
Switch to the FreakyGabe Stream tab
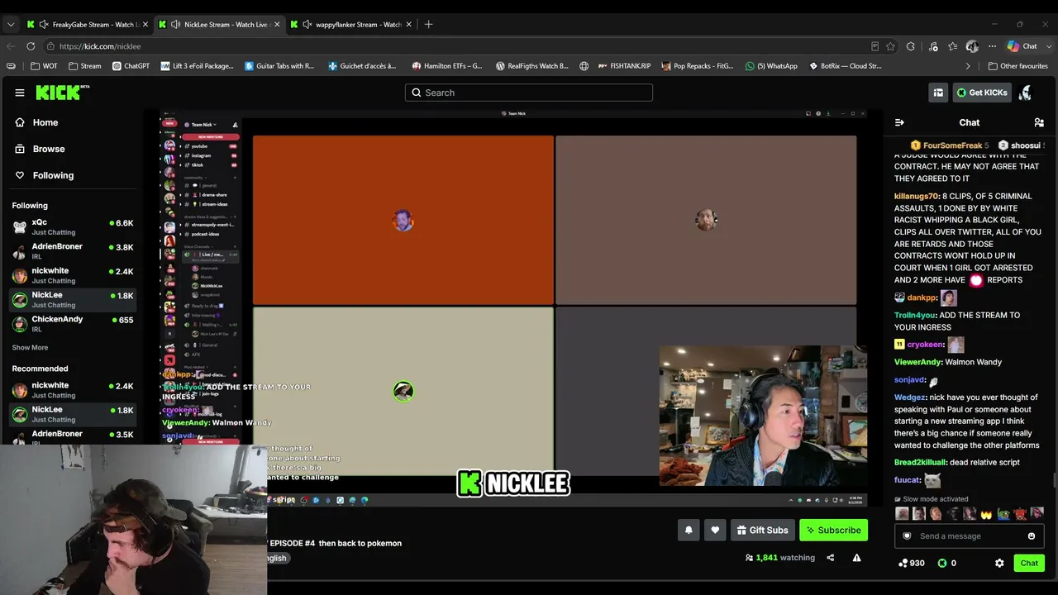coord(86,24)
